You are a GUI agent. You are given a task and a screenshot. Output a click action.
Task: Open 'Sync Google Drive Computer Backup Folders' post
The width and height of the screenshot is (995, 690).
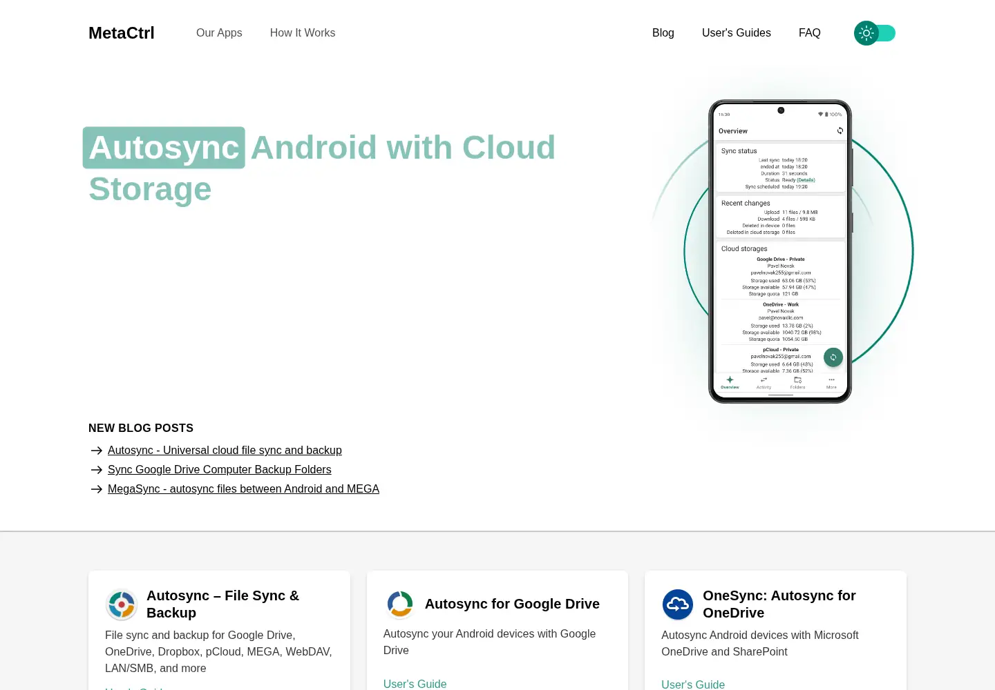click(x=220, y=470)
